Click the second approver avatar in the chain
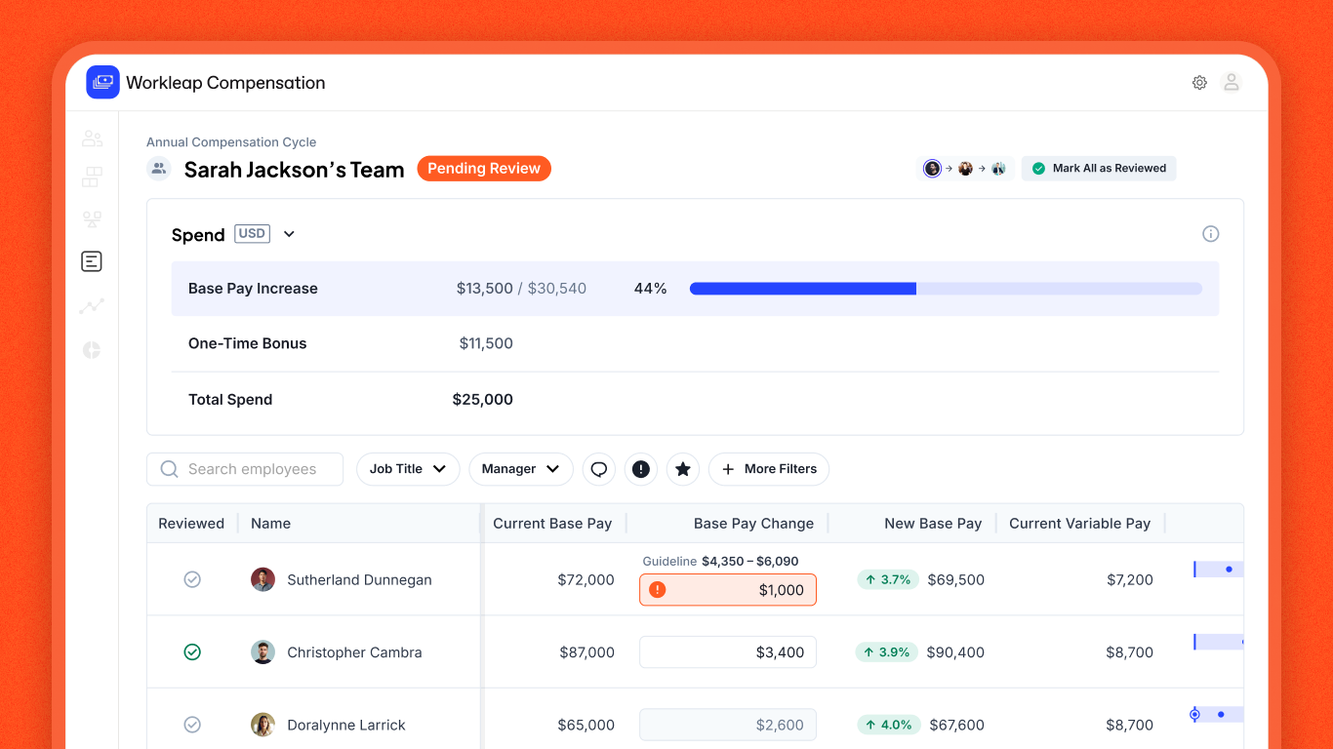The height and width of the screenshot is (749, 1333). pyautogui.click(x=965, y=169)
